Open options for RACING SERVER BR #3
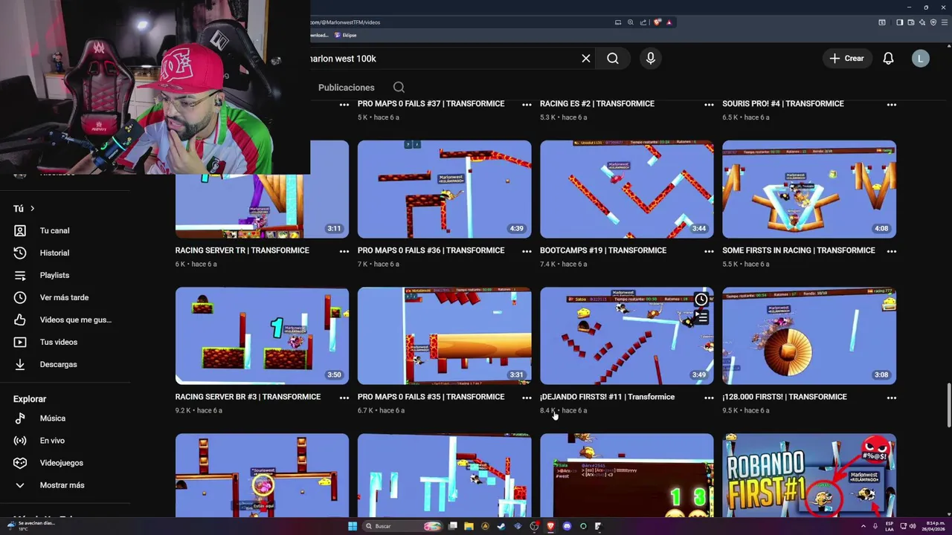The height and width of the screenshot is (535, 952). coord(344,398)
